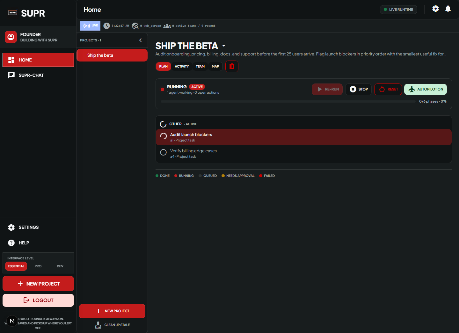Click the clock icon in status bar
Screen dimensions: 459x333
[x=106, y=26]
